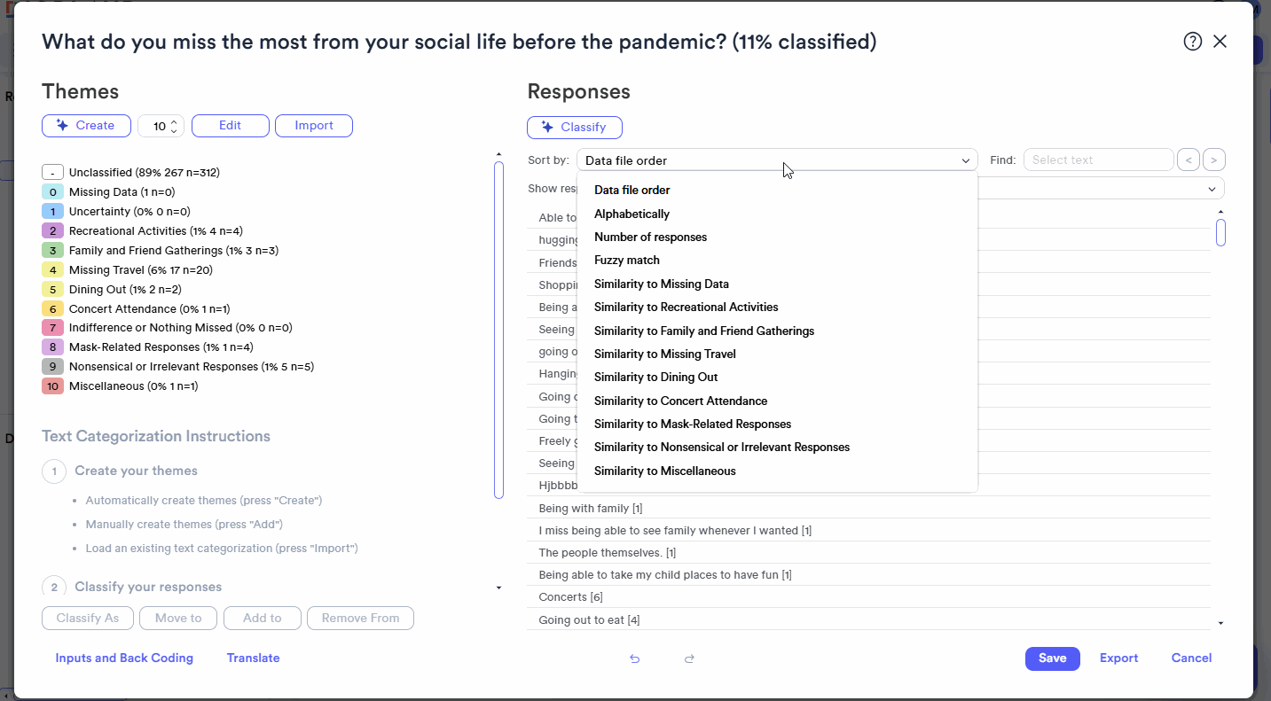Choose Fuzzy match sort option
The width and height of the screenshot is (1271, 701).
coord(626,261)
